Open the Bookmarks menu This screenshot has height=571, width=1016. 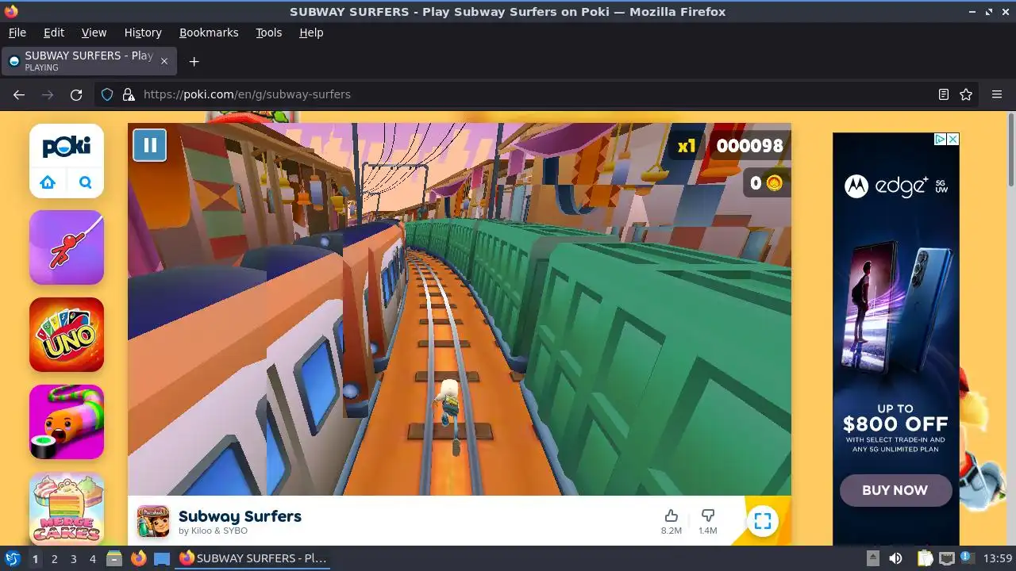pyautogui.click(x=209, y=33)
